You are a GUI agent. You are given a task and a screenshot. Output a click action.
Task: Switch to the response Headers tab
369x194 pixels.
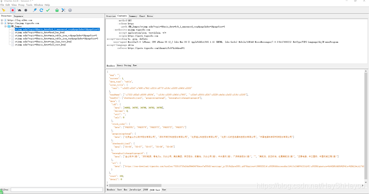point(111,189)
